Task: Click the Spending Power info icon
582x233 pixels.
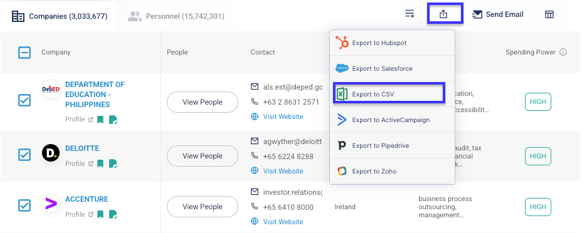Action: click(x=563, y=52)
